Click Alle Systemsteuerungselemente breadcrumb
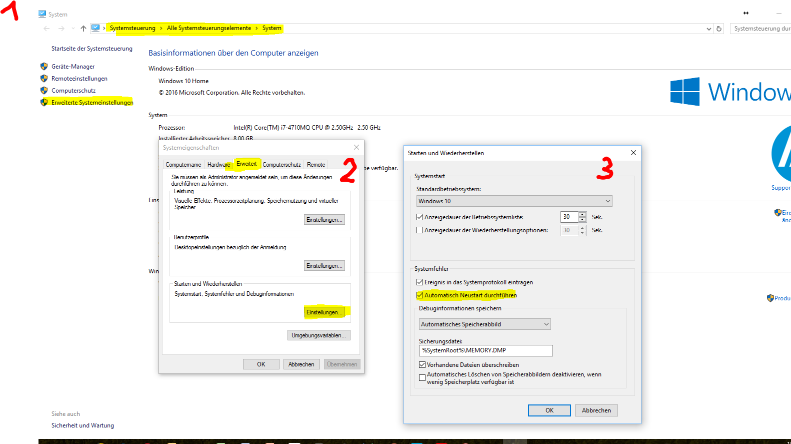This screenshot has width=791, height=444. point(209,28)
